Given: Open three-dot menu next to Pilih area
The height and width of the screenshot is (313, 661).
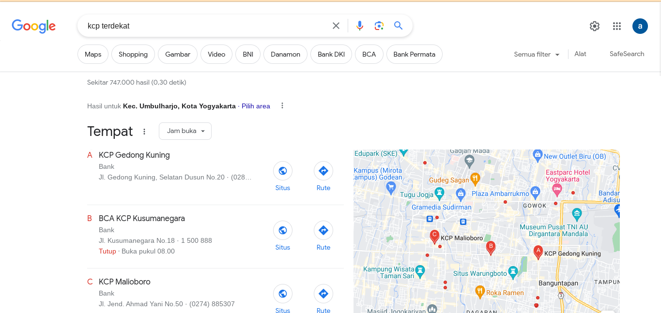Looking at the screenshot, I should 282,105.
